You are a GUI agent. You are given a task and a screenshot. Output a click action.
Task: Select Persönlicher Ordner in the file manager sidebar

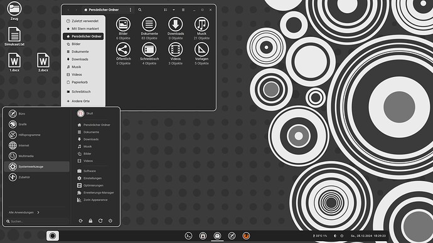pos(83,36)
